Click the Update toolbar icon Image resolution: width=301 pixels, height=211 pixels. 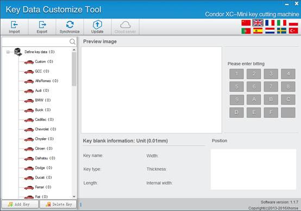[97, 27]
